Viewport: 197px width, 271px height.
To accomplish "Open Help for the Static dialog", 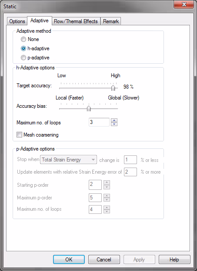I will 174,259.
